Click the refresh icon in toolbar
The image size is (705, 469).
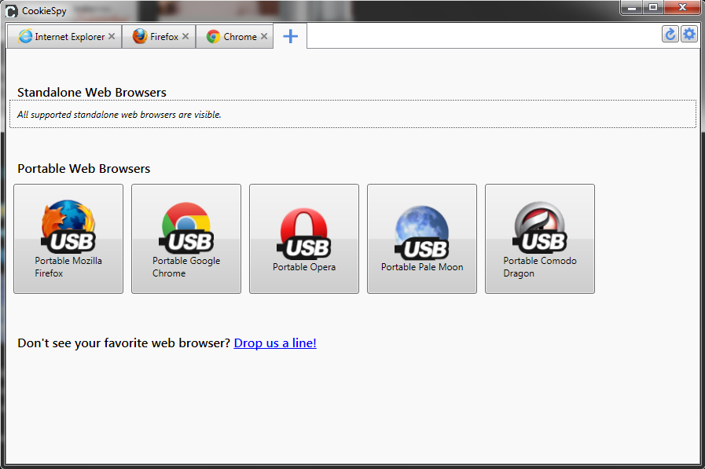[x=670, y=34]
